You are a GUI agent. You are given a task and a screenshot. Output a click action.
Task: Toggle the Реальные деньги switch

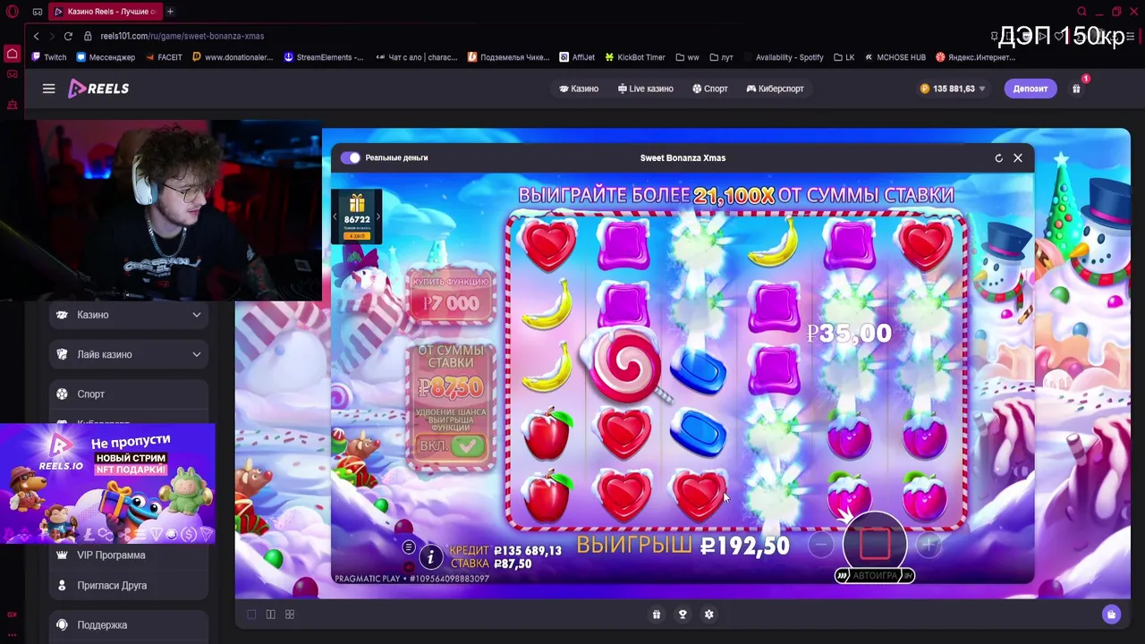click(350, 157)
